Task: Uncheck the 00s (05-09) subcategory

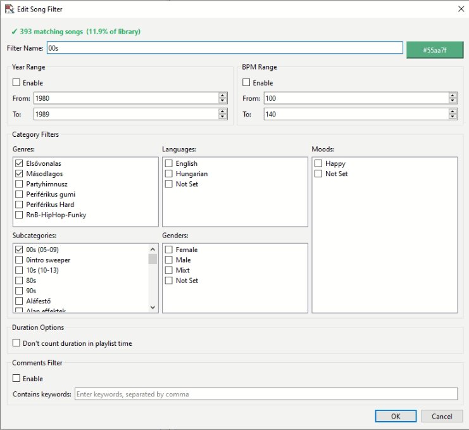Action: pyautogui.click(x=19, y=250)
